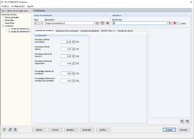Viewport: 194px width, 139px height.
Task: Click the cortante minimum percentage value field
Action: coord(66,81)
